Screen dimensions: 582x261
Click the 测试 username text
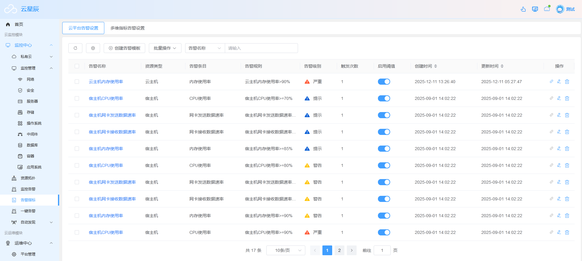(x=570, y=9)
